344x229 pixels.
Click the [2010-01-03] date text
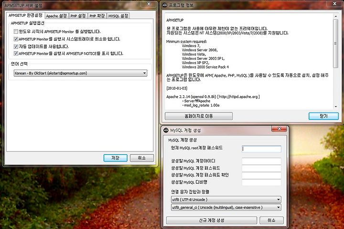click(x=177, y=88)
